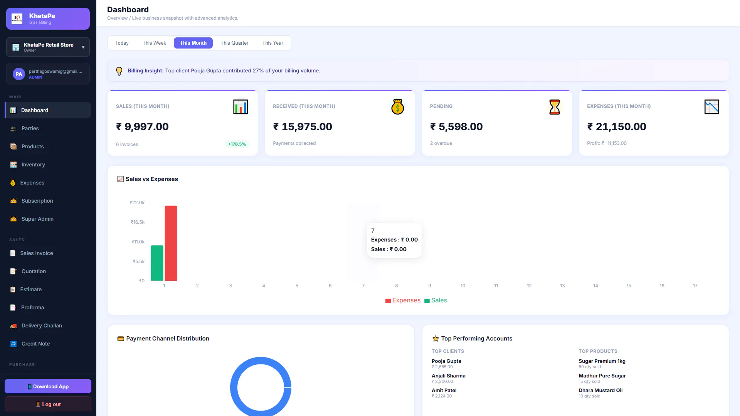Toggle the Sales legend swatch
This screenshot has width=740, height=416.
(427, 301)
